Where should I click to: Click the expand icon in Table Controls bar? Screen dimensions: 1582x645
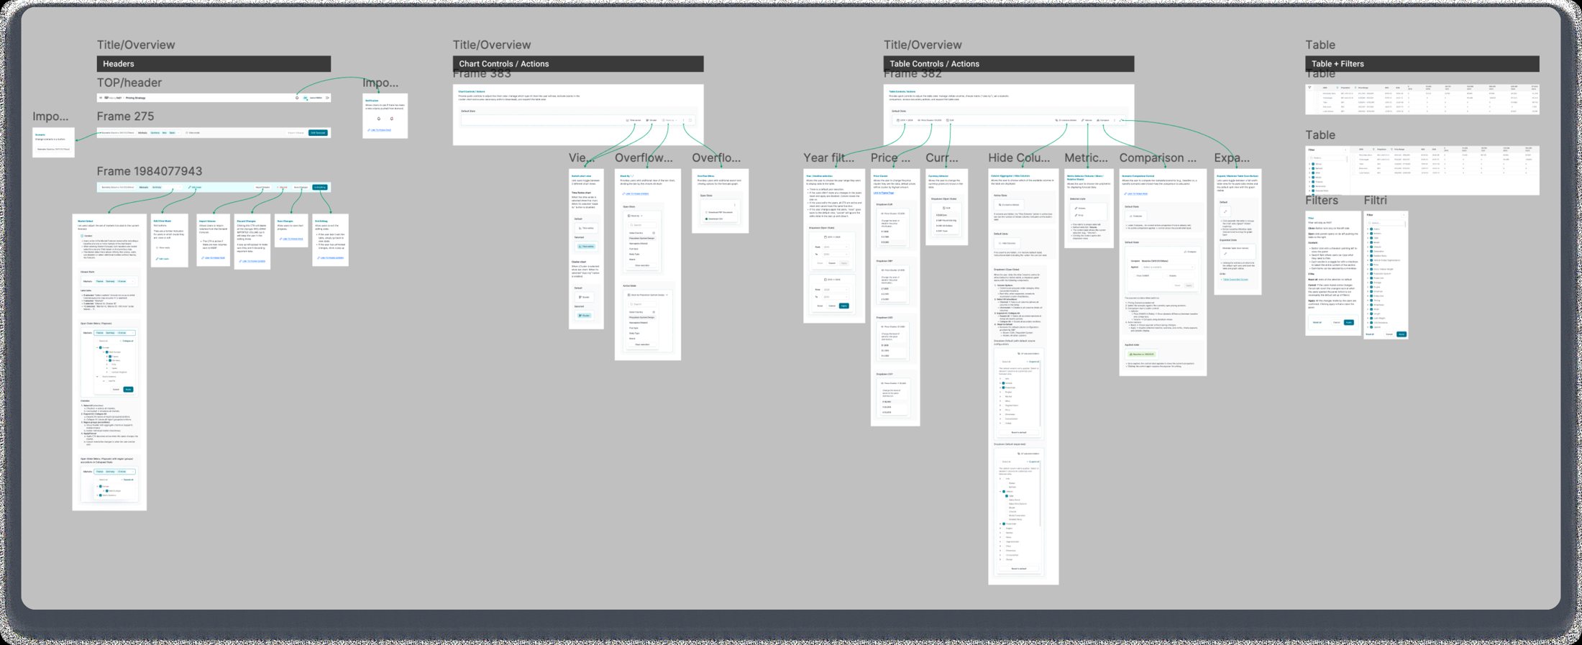click(x=1120, y=120)
